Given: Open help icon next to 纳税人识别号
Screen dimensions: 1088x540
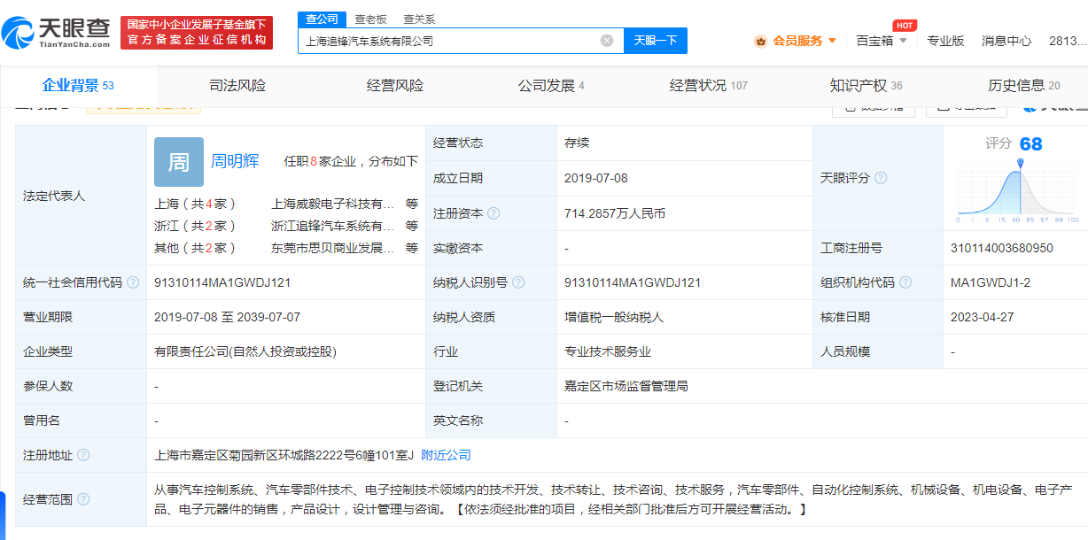Looking at the screenshot, I should point(518,282).
